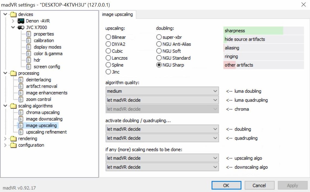Image resolution: width=310 pixels, height=192 pixels.
Task: Collapse the devices tree node
Action: coord(5,14)
